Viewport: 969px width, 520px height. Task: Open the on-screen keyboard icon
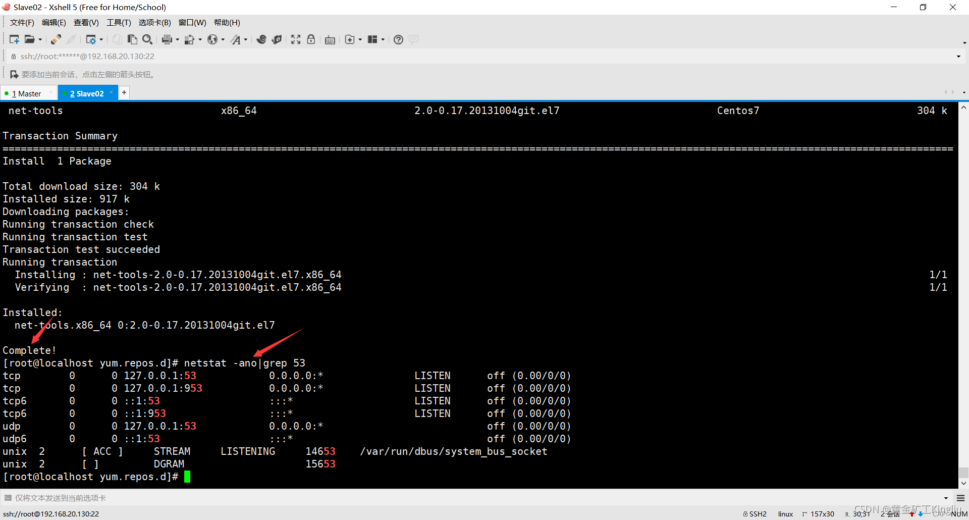(330, 39)
